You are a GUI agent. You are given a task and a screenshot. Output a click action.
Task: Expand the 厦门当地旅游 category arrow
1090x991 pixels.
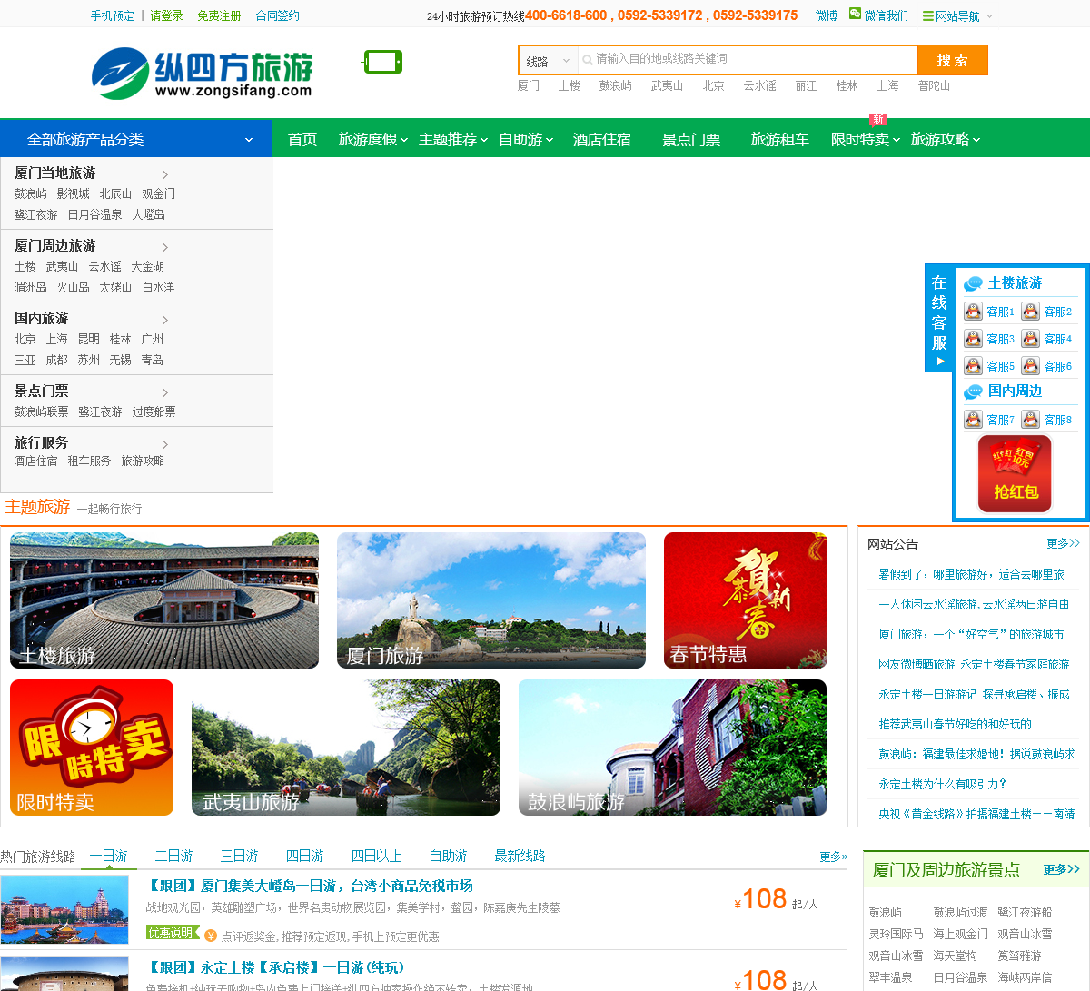(x=165, y=174)
